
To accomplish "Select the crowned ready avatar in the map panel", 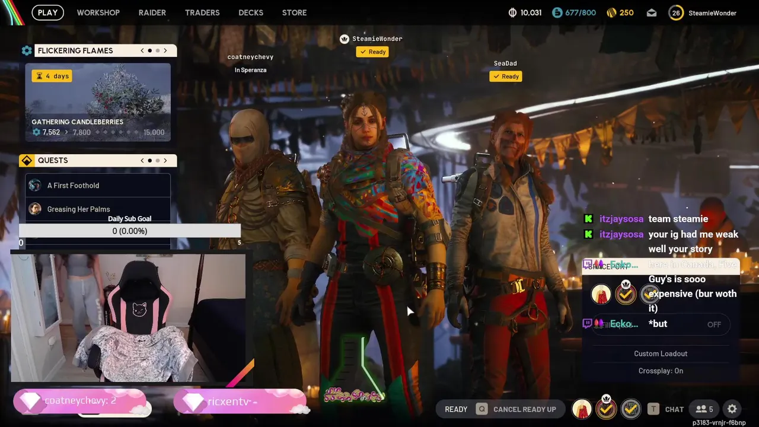I will tap(626, 293).
